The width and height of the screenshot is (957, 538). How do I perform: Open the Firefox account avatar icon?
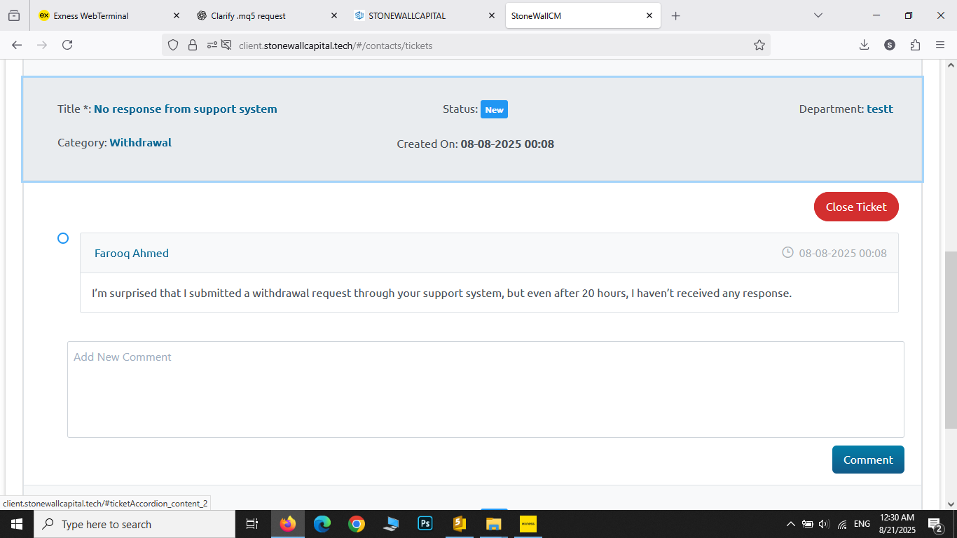890,45
